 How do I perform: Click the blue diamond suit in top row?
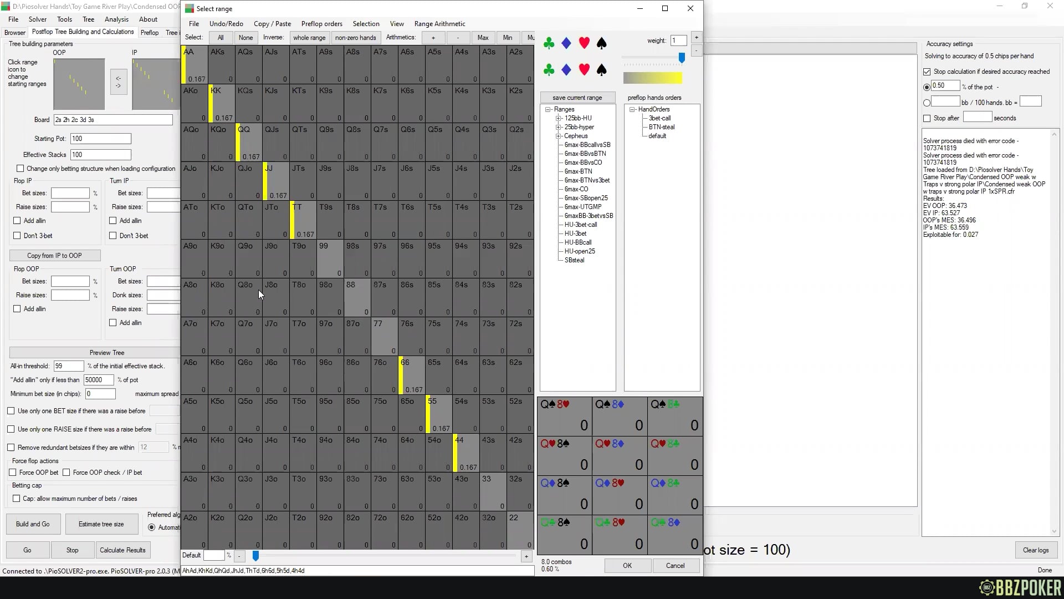click(x=566, y=43)
